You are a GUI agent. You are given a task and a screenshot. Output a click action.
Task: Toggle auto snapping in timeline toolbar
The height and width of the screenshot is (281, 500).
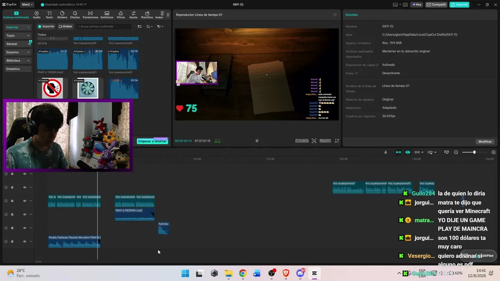(408, 152)
